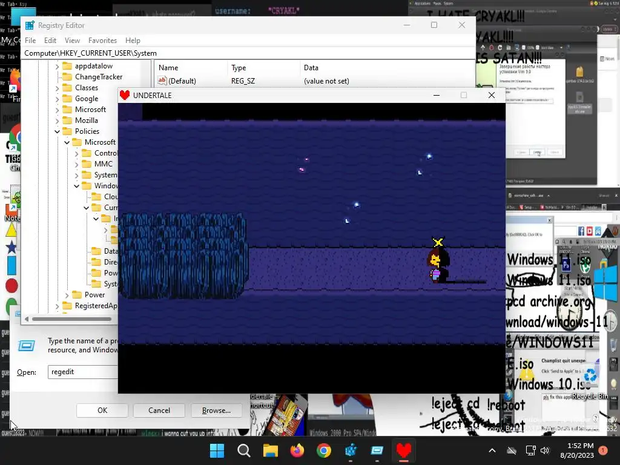Click the (value not set) data cell
The height and width of the screenshot is (465, 620).
tap(326, 81)
